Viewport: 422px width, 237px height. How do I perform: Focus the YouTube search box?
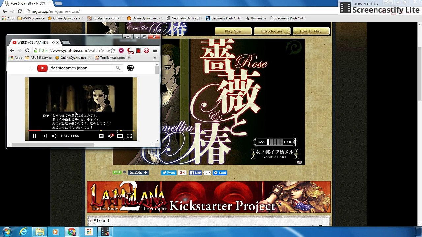(81, 68)
